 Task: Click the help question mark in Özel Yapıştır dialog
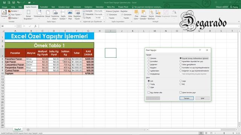coord(200,50)
